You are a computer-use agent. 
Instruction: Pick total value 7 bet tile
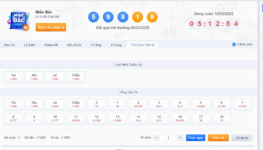242,104
